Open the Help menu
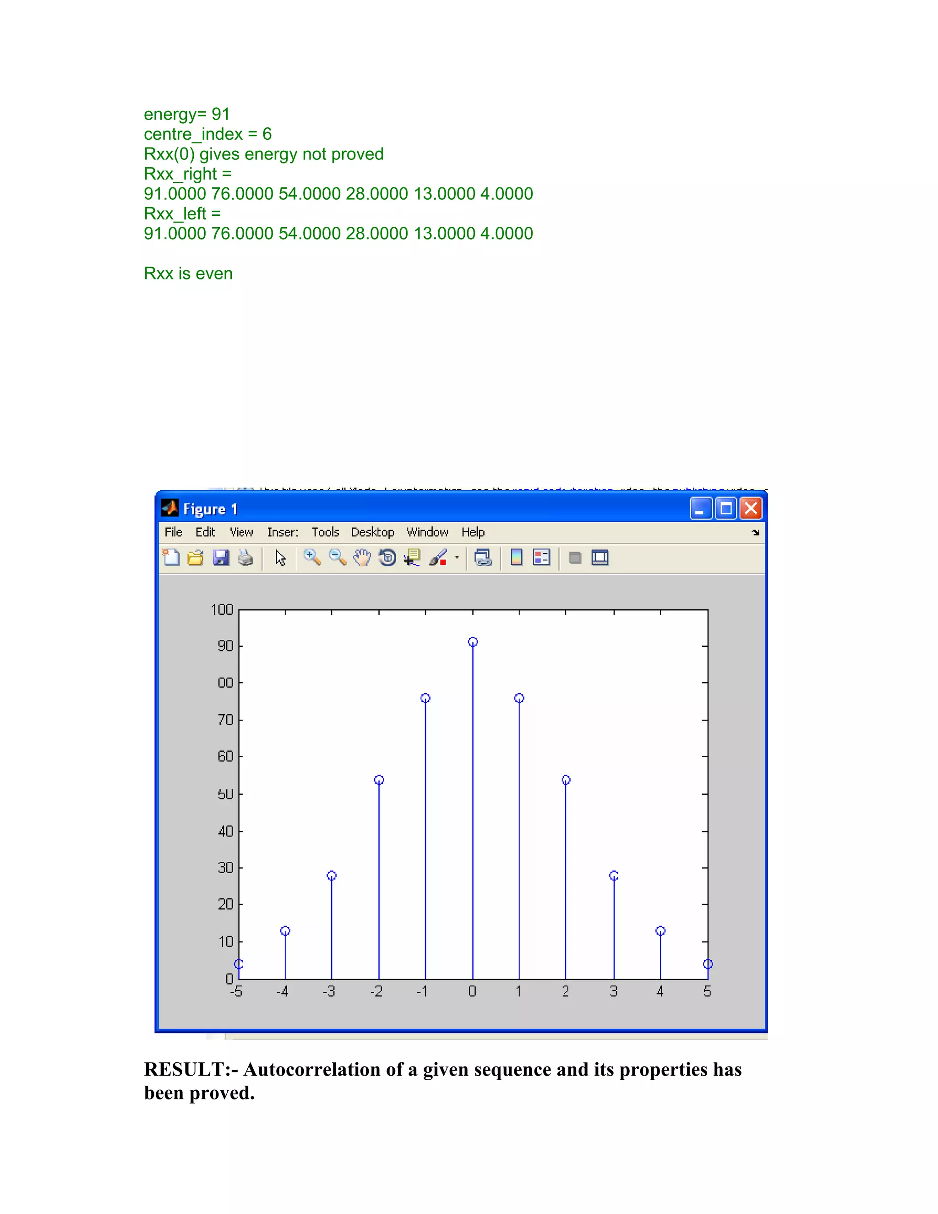938x1214 pixels. click(x=473, y=532)
